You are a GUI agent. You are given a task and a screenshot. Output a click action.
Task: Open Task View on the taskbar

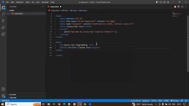[x=43, y=104]
